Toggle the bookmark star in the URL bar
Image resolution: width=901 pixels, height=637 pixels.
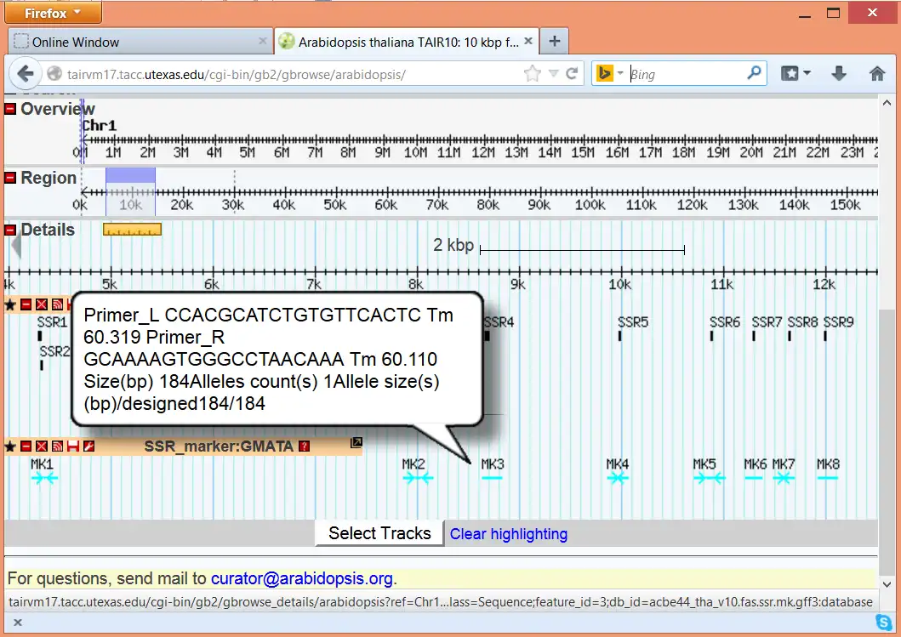point(533,74)
